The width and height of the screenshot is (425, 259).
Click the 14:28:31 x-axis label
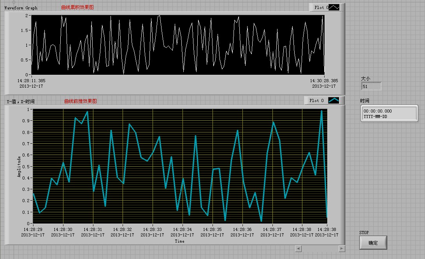coord(93,229)
